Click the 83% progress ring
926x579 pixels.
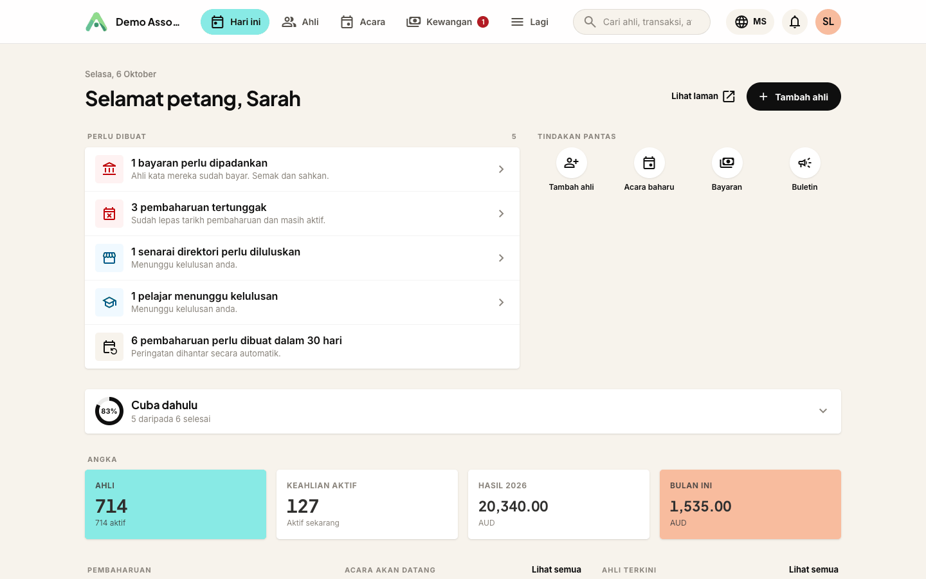(109, 411)
